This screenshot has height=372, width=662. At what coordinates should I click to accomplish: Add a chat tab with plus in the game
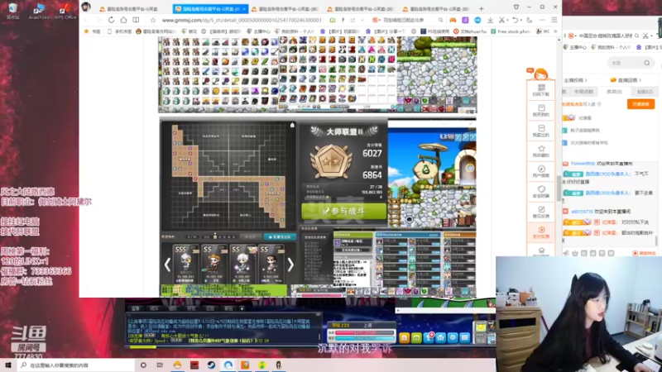[242, 308]
